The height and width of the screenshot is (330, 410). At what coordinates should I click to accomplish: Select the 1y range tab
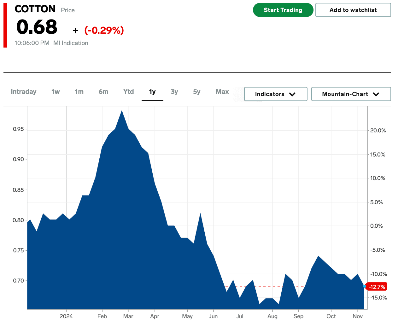click(152, 92)
